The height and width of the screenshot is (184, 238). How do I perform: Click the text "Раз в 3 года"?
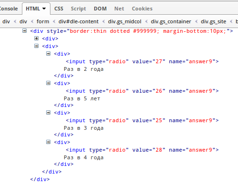click(84, 128)
